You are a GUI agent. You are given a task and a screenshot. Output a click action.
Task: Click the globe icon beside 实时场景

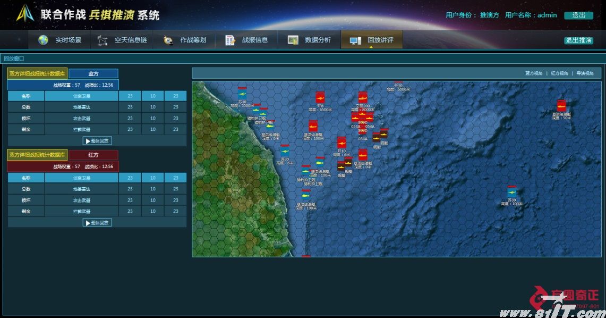pyautogui.click(x=44, y=40)
